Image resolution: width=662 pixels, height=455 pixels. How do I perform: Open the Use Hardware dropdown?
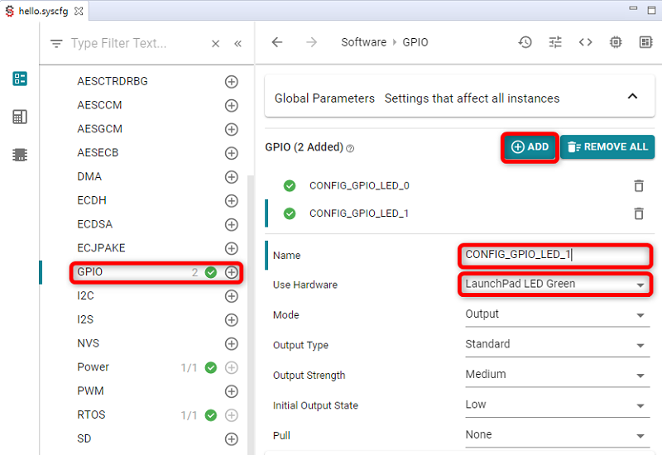[554, 285]
